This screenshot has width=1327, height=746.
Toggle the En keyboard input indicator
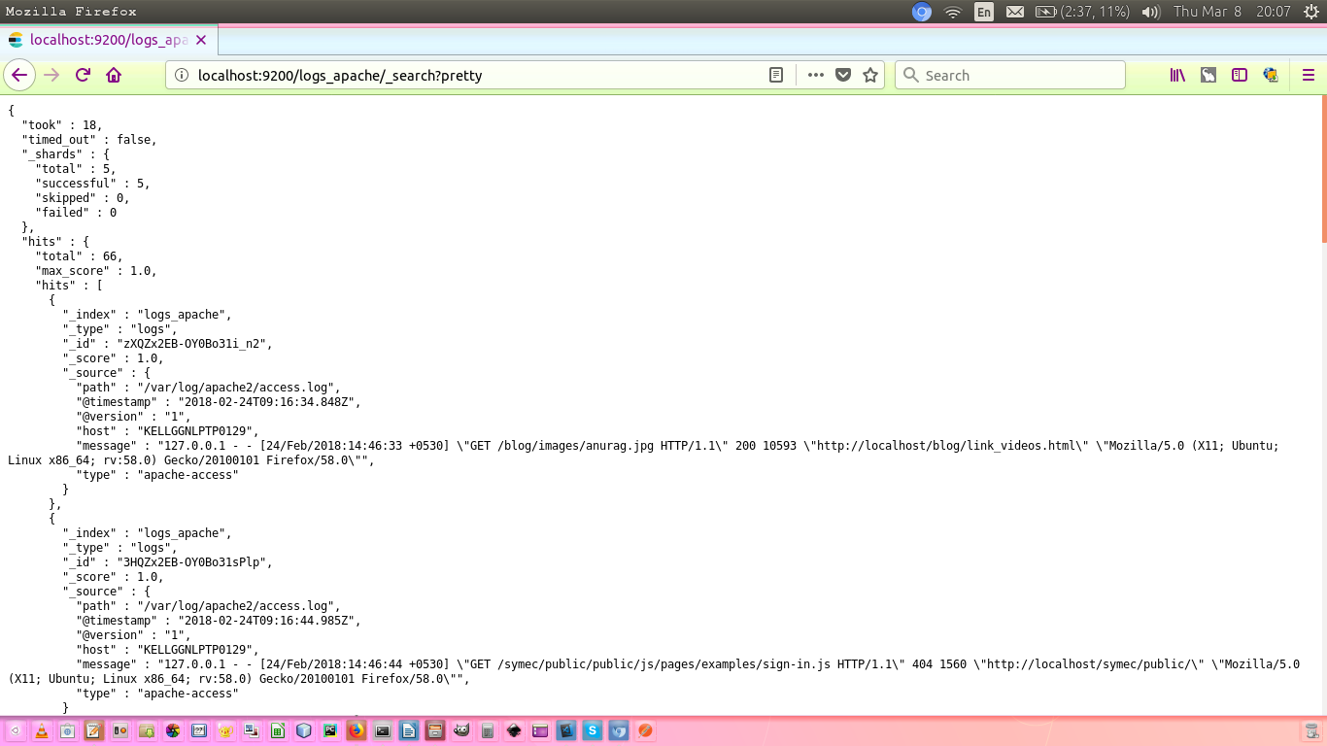pyautogui.click(x=984, y=12)
